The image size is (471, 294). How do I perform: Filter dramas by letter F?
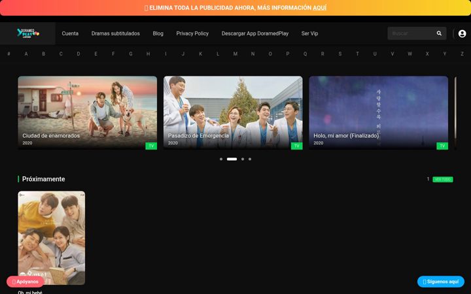pos(113,54)
